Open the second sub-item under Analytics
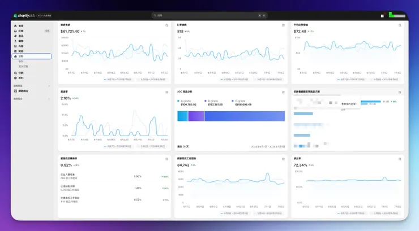Screen dimensions: 419x231 (23, 66)
